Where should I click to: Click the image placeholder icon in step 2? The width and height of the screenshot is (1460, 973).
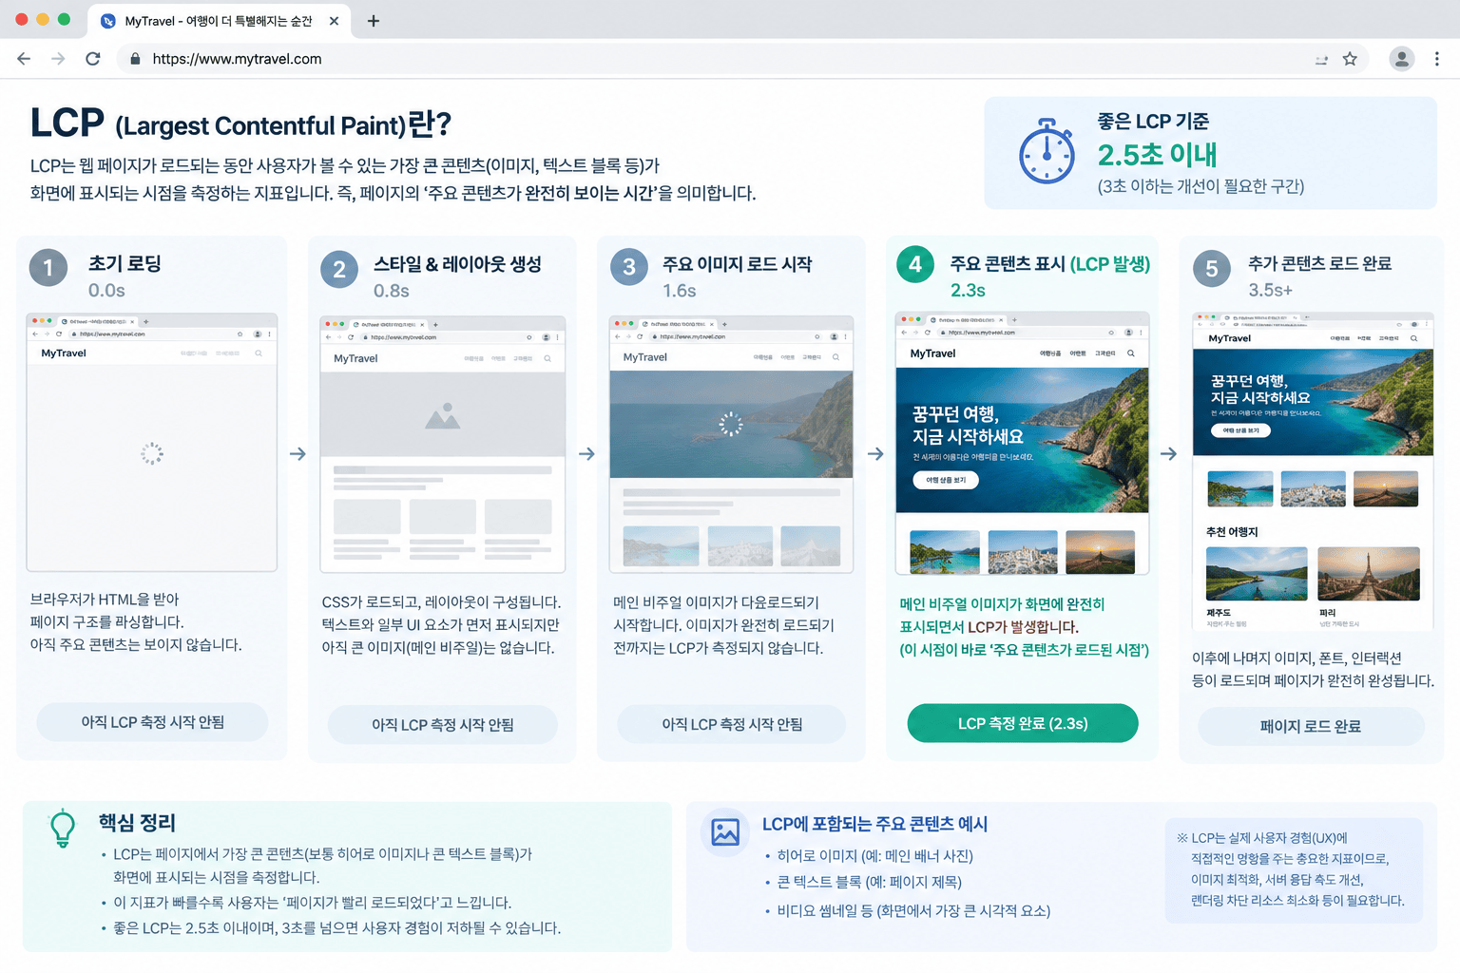click(x=443, y=416)
